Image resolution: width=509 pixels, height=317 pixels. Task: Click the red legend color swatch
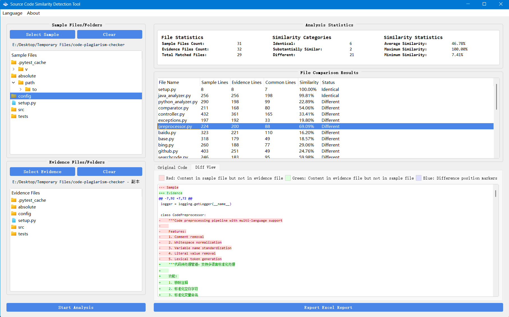tap(162, 178)
